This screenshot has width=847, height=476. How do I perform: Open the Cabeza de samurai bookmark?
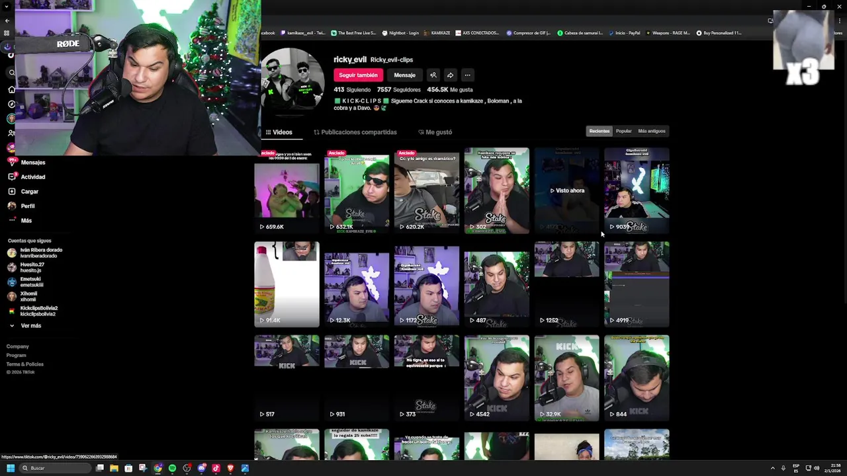580,33
